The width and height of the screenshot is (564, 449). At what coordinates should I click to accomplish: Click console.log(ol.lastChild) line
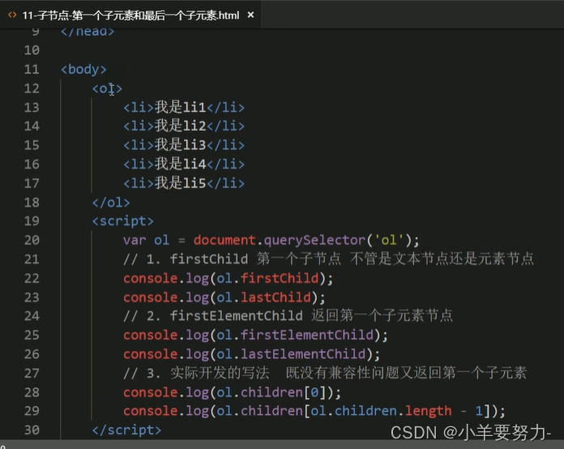pyautogui.click(x=224, y=297)
